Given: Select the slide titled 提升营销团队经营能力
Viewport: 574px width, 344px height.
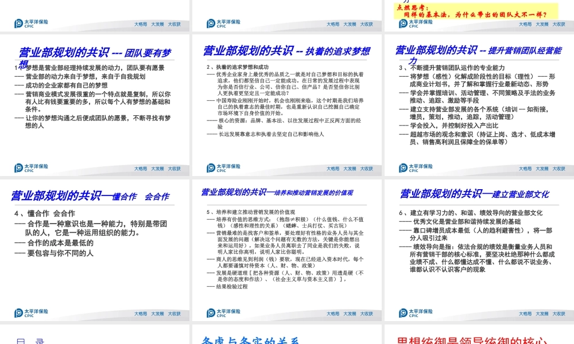Looking at the screenshot, I should 479,105.
